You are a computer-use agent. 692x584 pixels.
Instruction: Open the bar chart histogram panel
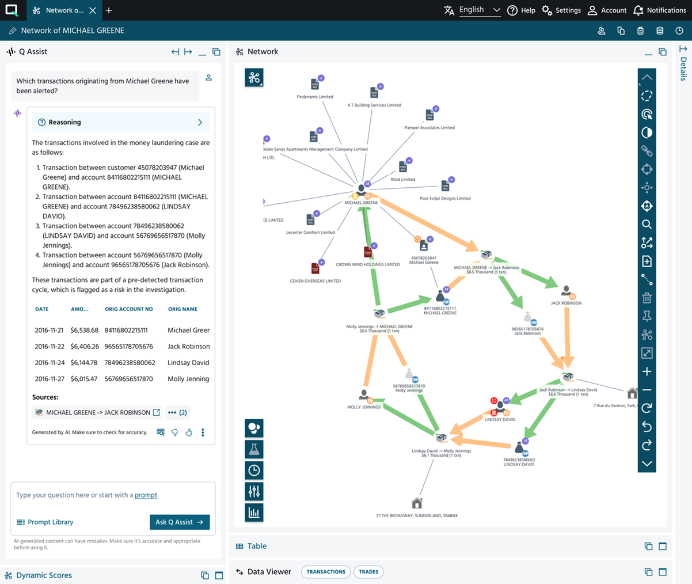point(254,512)
